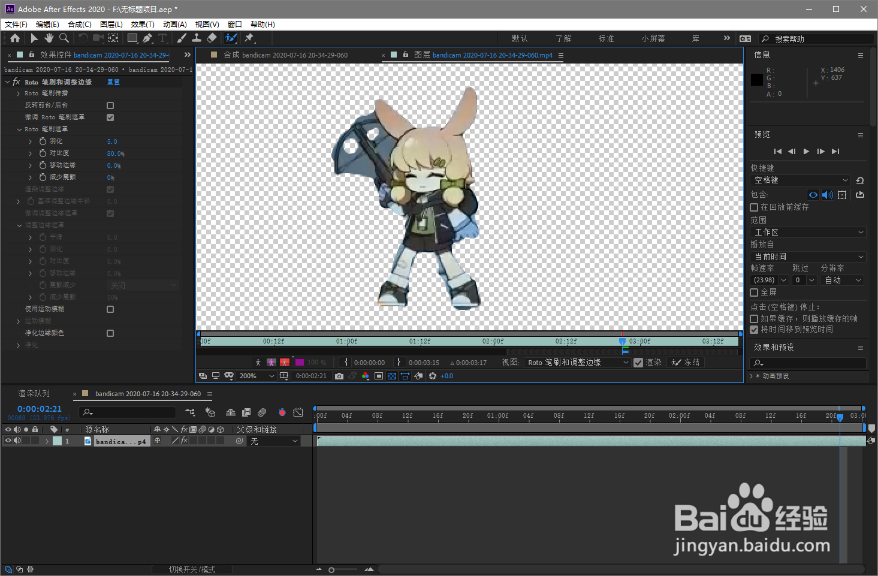Enable motion blur icon in timeline
The image size is (878, 576).
[262, 412]
